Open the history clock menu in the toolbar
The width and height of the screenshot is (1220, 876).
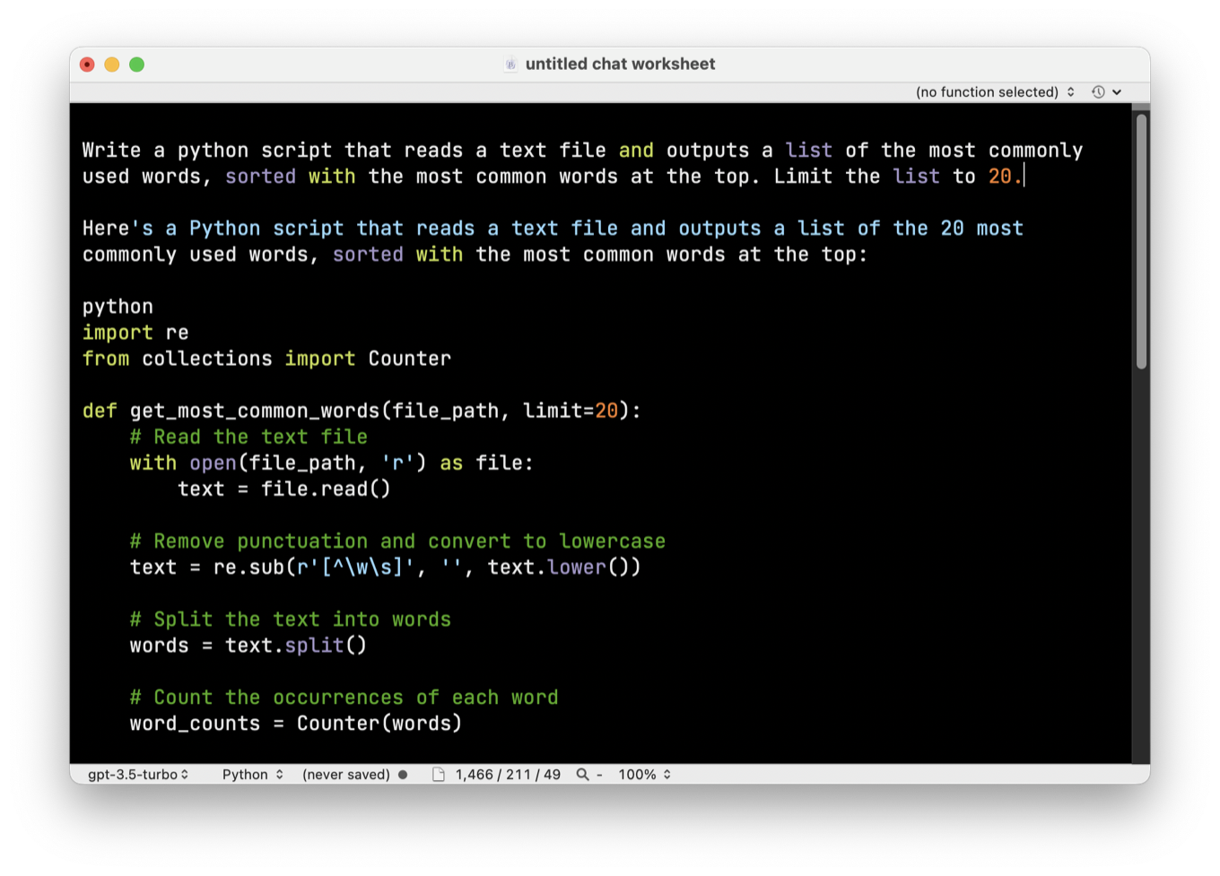pyautogui.click(x=1098, y=91)
